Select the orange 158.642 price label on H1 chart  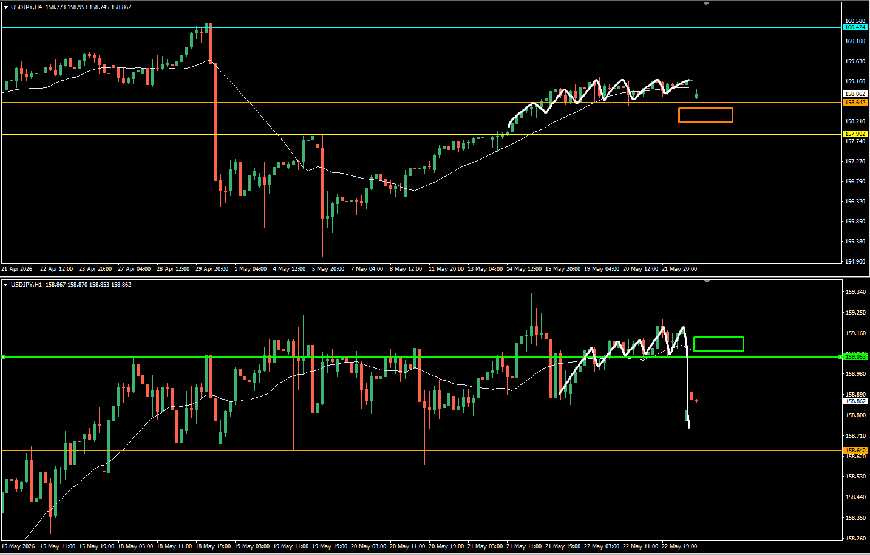pos(855,451)
